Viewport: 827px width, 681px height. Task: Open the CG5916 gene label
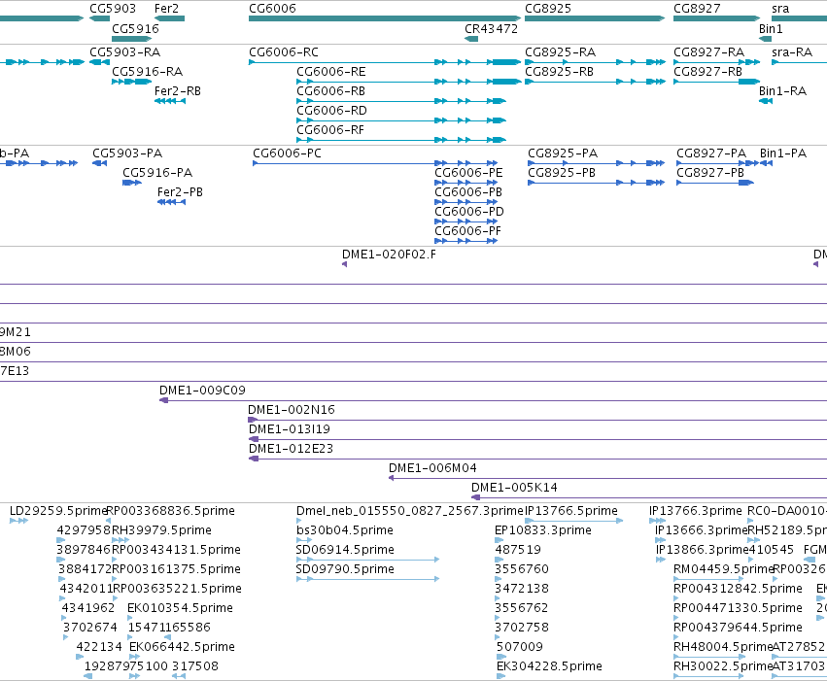click(x=135, y=28)
